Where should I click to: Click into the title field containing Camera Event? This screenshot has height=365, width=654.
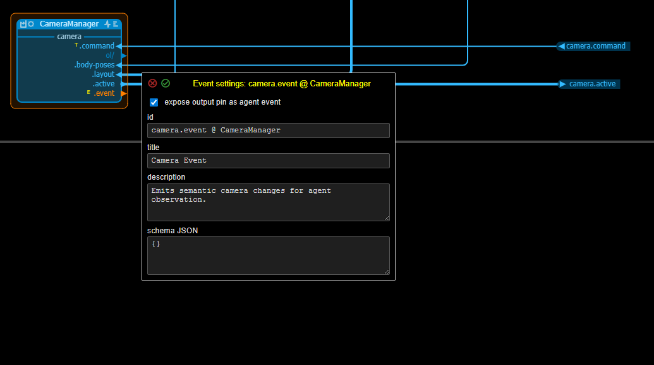[268, 161]
